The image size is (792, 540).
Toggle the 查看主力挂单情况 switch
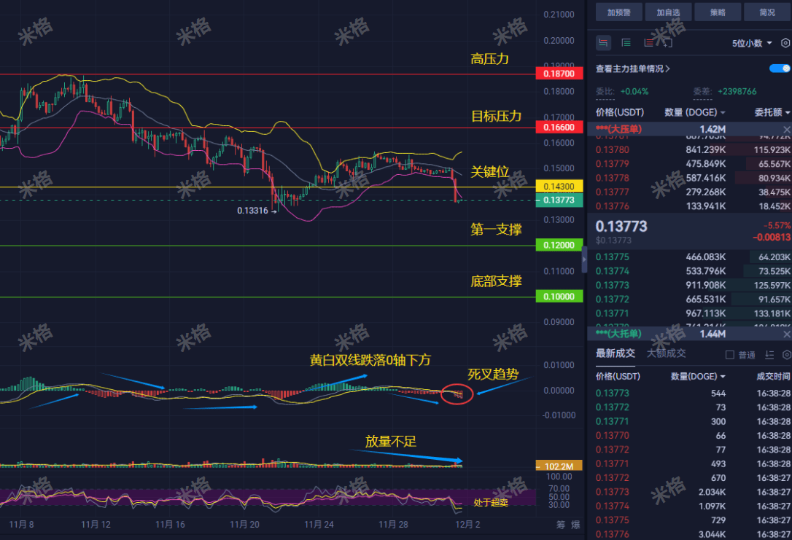[x=780, y=68]
